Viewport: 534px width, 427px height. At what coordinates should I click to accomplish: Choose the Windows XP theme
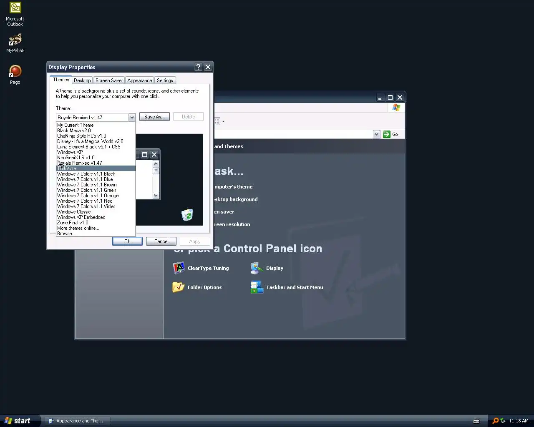pos(96,152)
